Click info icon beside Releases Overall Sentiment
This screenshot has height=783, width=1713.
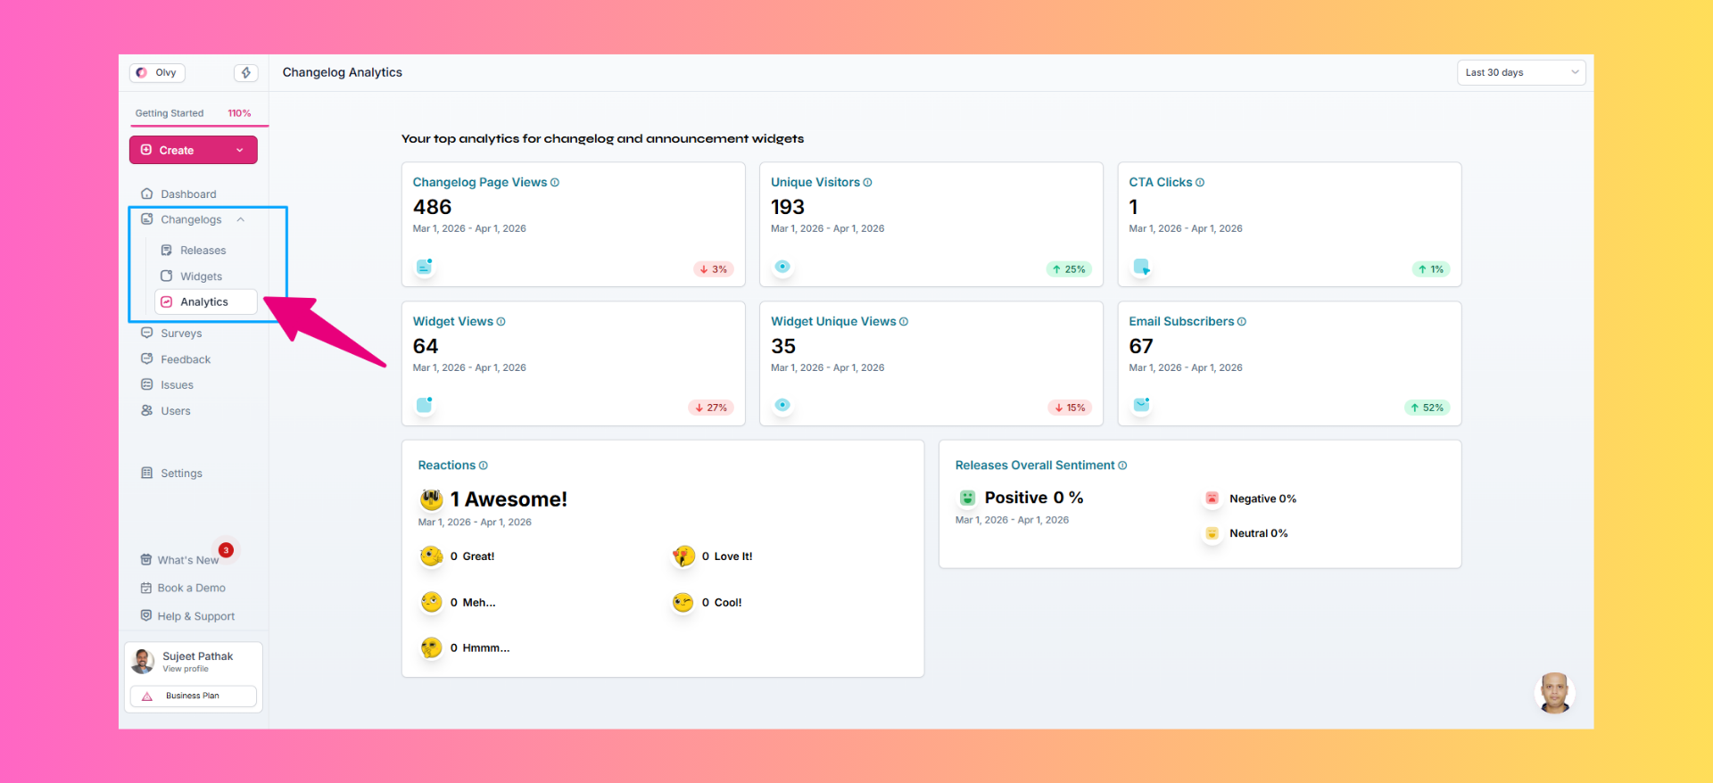pos(1122,466)
